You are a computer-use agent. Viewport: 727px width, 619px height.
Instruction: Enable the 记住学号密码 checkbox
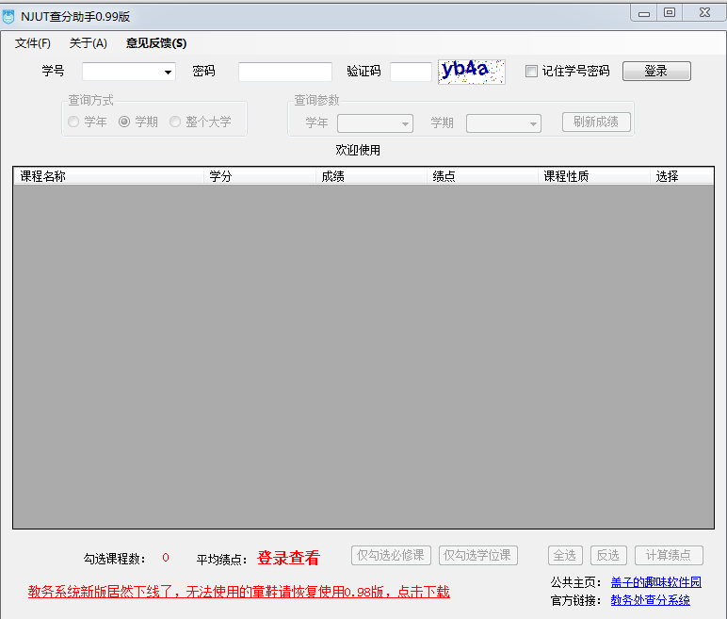(x=531, y=71)
